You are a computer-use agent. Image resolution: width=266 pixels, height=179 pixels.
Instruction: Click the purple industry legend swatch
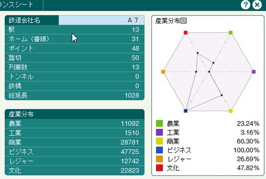(159, 132)
